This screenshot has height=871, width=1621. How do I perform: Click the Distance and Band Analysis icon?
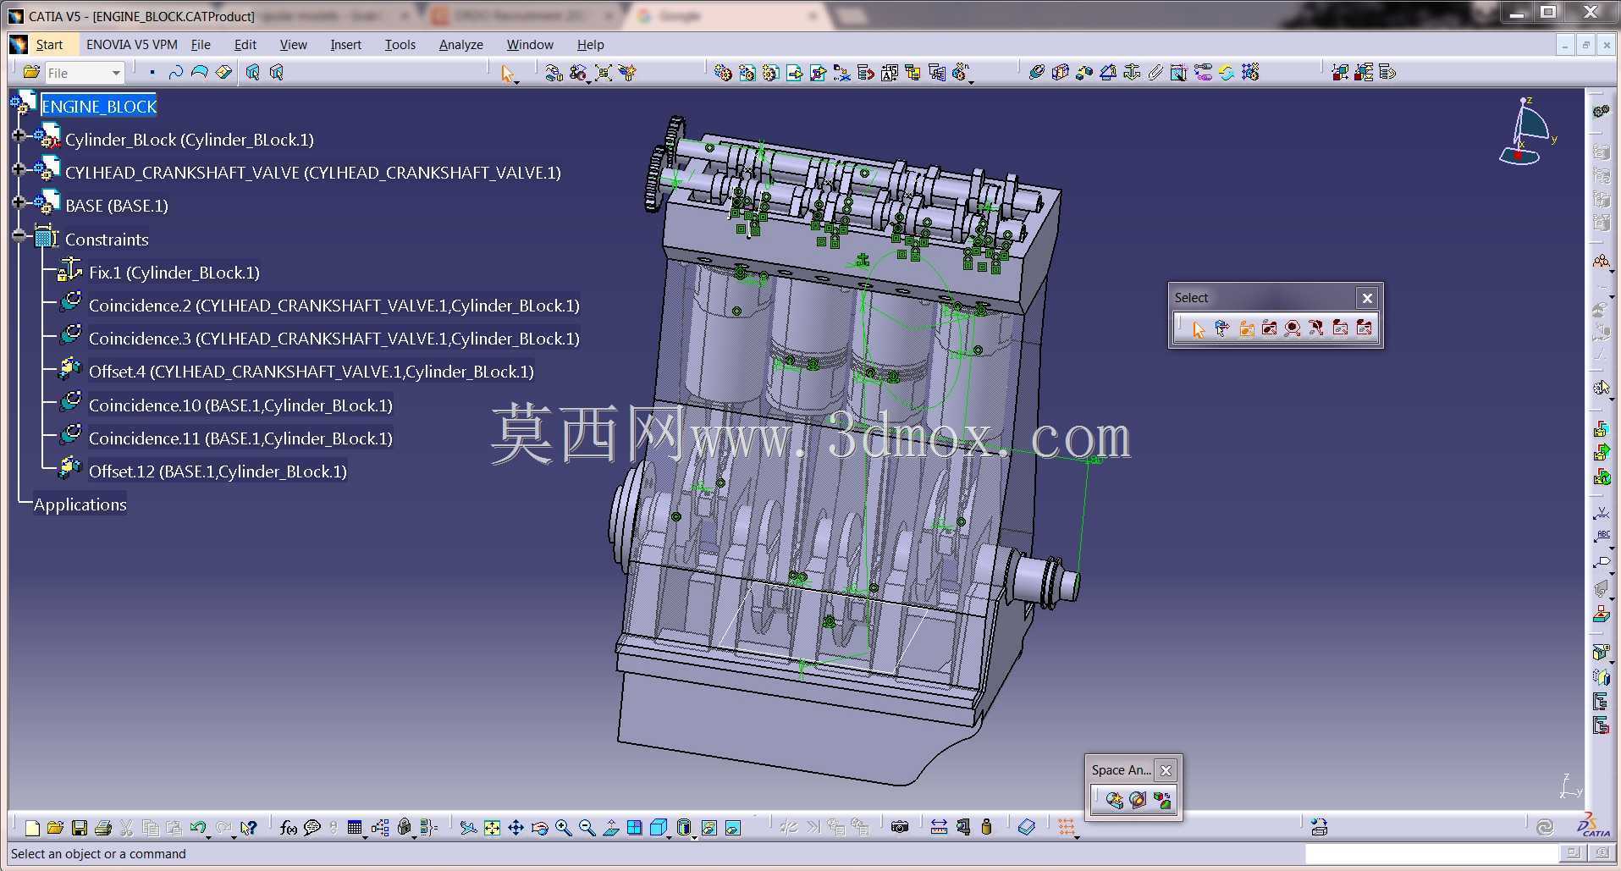click(x=1162, y=800)
